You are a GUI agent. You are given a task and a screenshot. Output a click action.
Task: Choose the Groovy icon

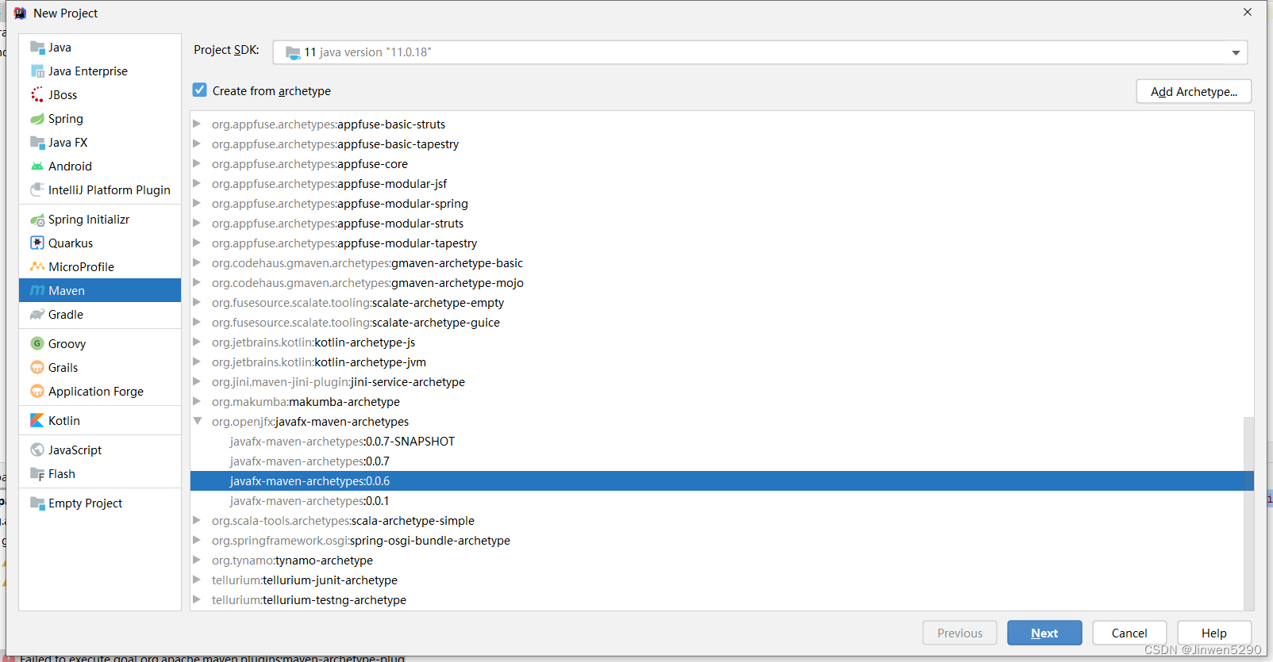click(x=37, y=344)
